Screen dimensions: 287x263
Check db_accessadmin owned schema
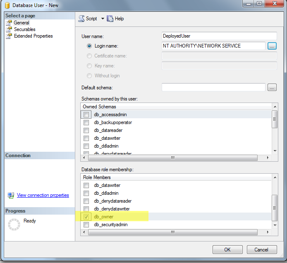86,115
